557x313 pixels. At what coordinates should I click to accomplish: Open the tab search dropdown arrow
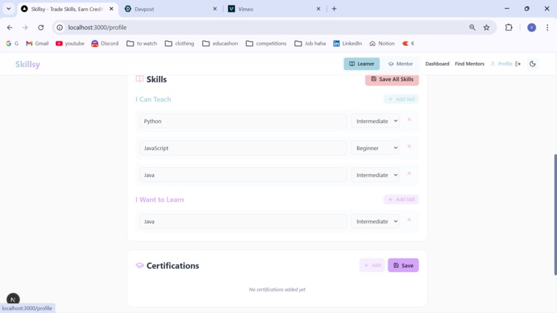tap(8, 9)
